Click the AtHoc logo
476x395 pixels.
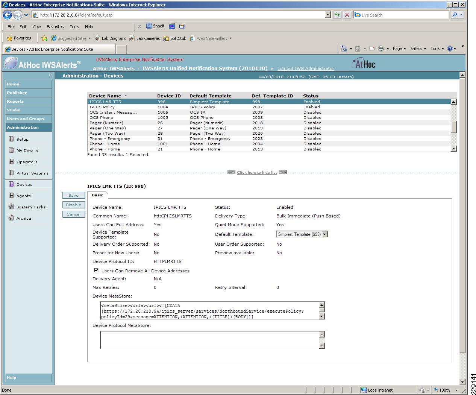pyautogui.click(x=364, y=64)
